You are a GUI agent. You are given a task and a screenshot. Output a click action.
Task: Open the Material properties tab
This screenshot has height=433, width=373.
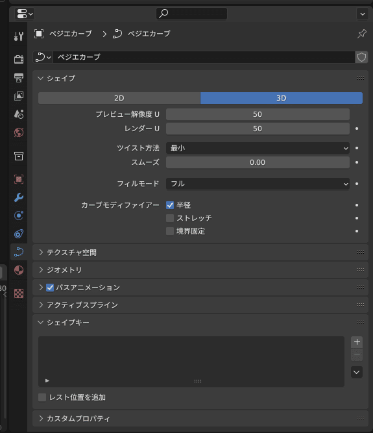click(x=19, y=270)
